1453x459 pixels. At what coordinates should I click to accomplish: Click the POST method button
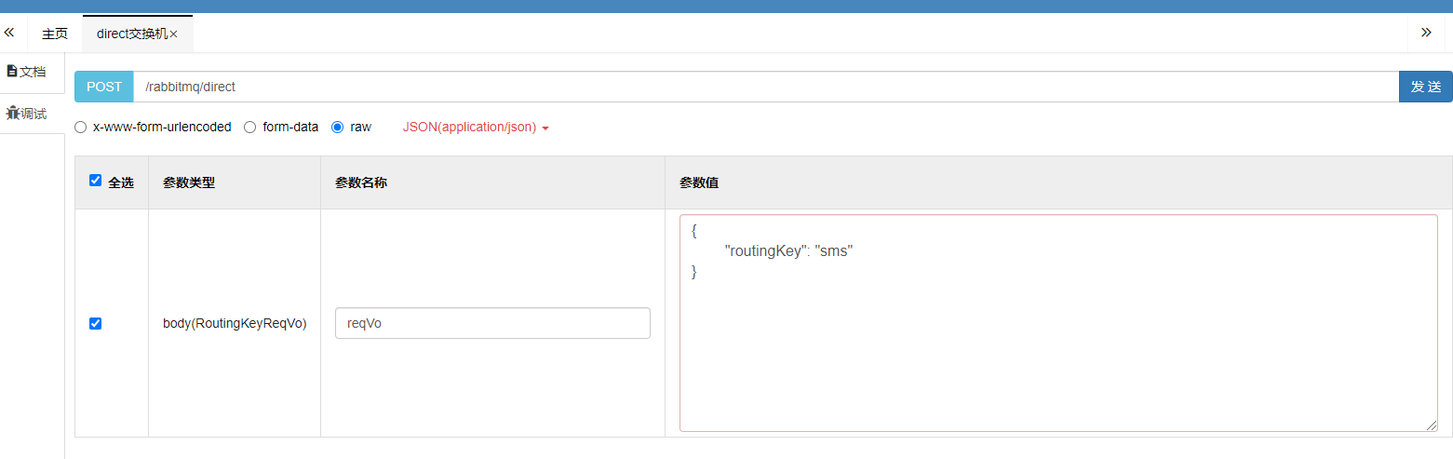coord(104,87)
